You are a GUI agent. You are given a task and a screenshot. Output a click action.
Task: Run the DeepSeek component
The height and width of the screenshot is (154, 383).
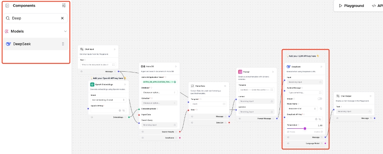[x=322, y=67]
